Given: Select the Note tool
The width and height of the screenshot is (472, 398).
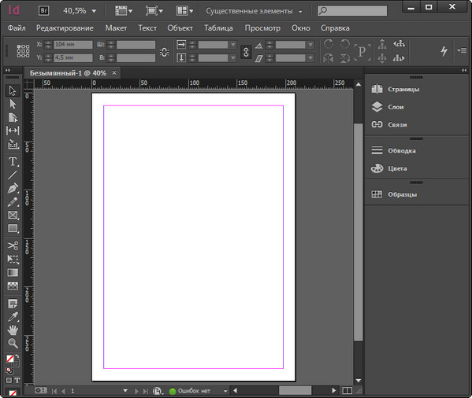Looking at the screenshot, I should [x=13, y=304].
